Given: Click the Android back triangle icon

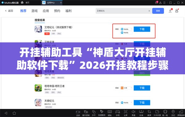Looking at the screenshot, I should pyautogui.click(x=6, y=113).
